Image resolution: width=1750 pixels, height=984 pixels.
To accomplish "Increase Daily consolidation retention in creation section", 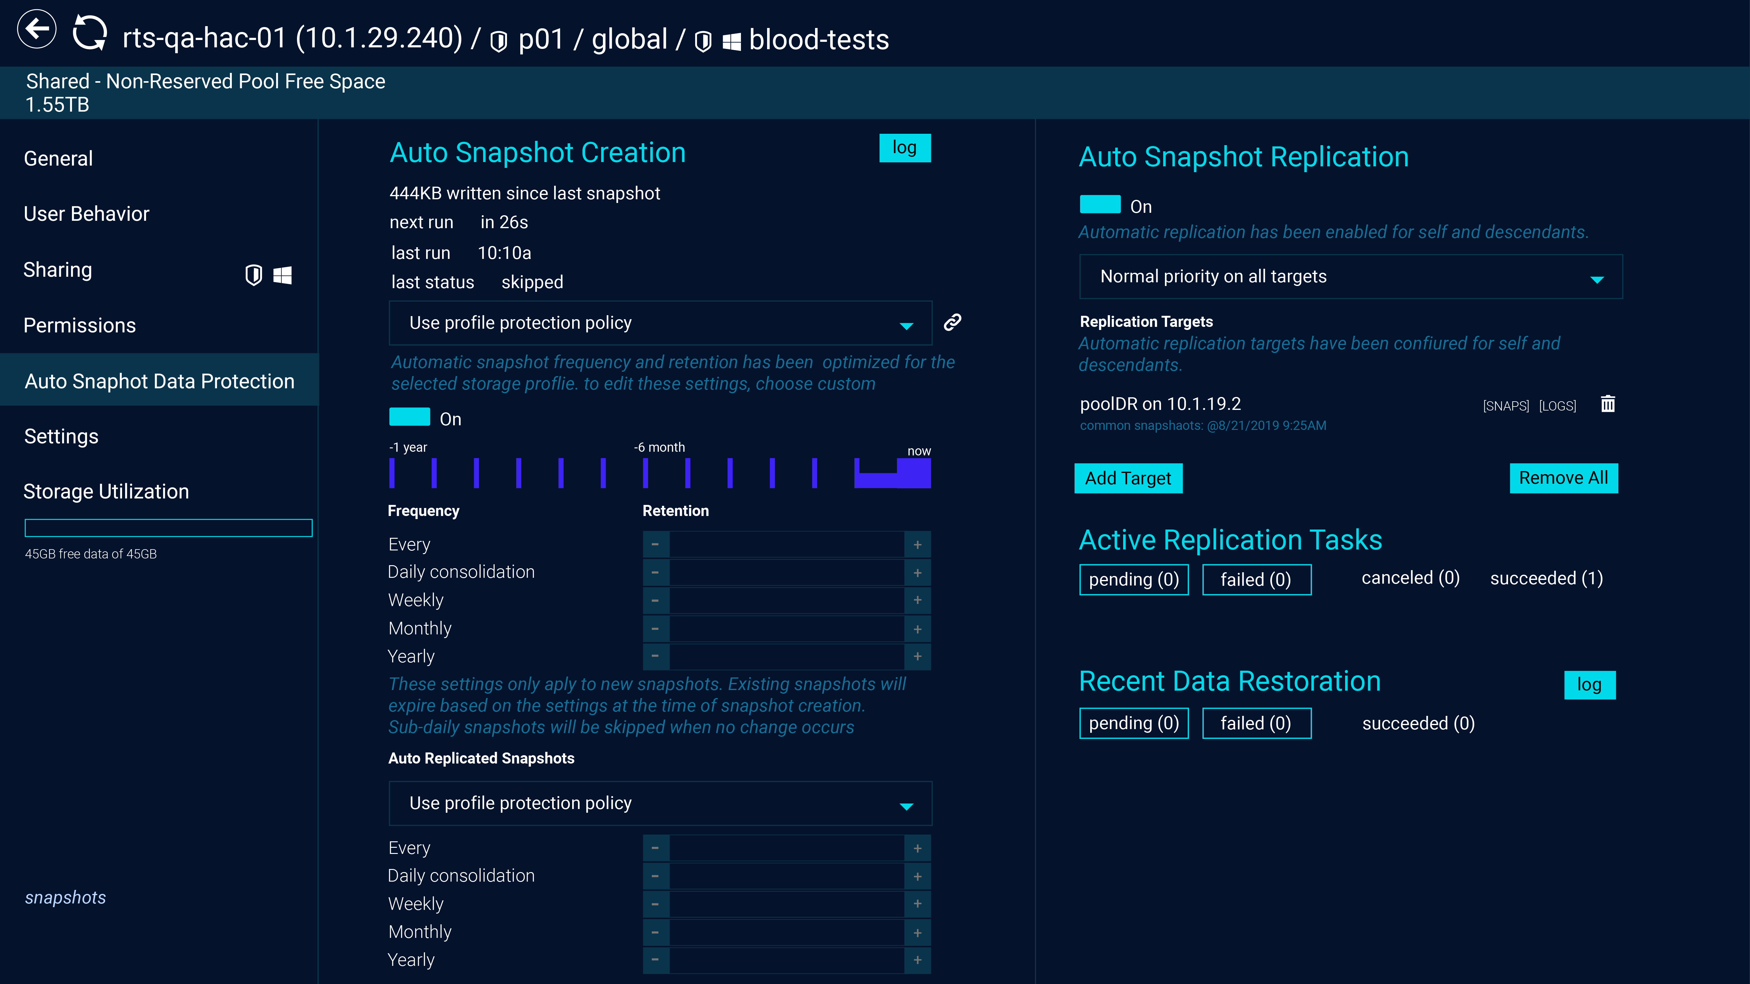I will point(917,572).
